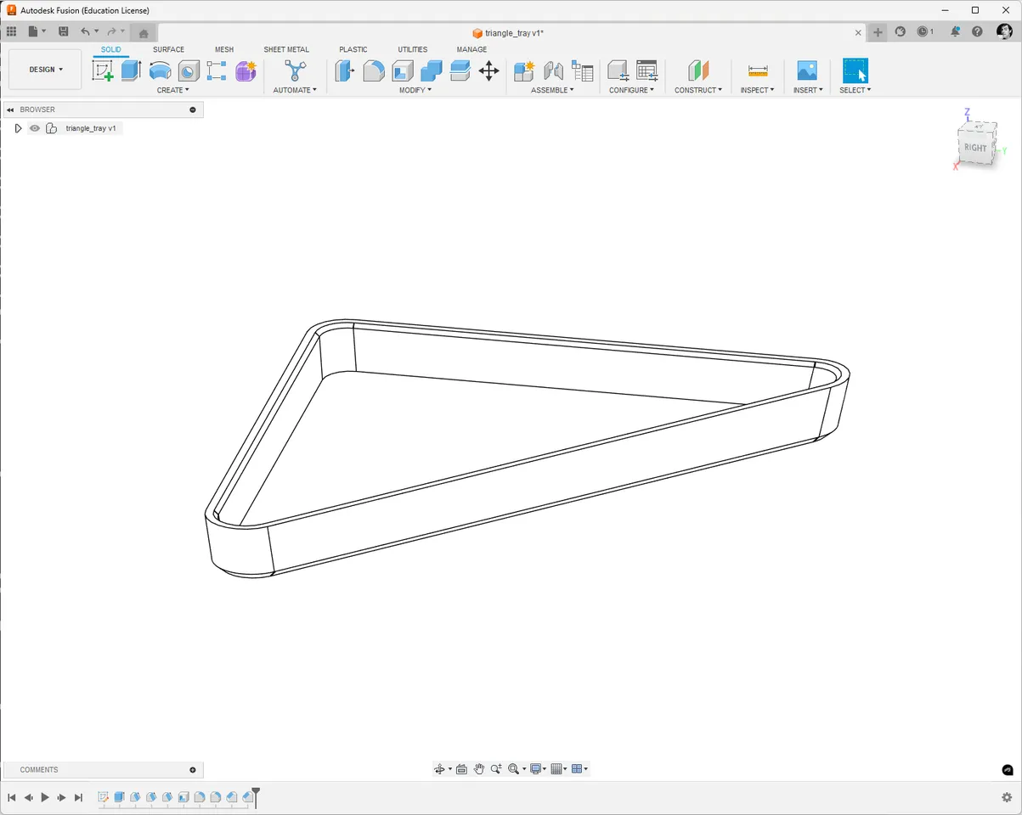
Task: Select the Pan tool in navigation bar
Action: click(x=478, y=768)
